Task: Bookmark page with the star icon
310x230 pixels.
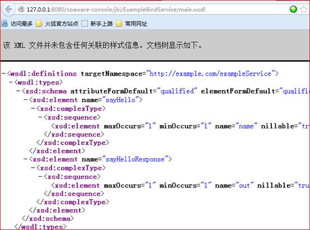Action: tap(303, 10)
